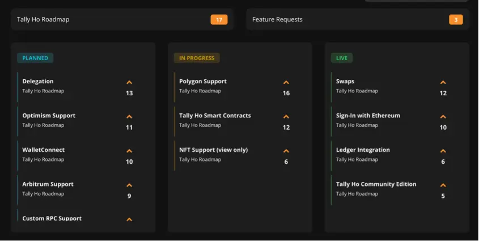Click Tally Ho Roadmap label under Optimism Support
The width and height of the screenshot is (479, 242).
[43, 125]
